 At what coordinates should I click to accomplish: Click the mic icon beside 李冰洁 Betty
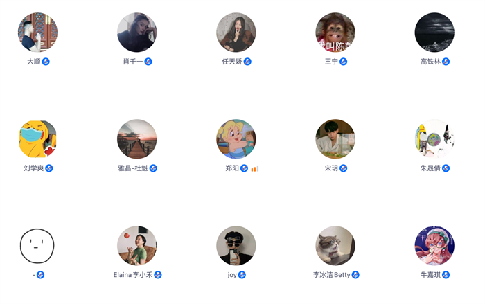pyautogui.click(x=355, y=275)
